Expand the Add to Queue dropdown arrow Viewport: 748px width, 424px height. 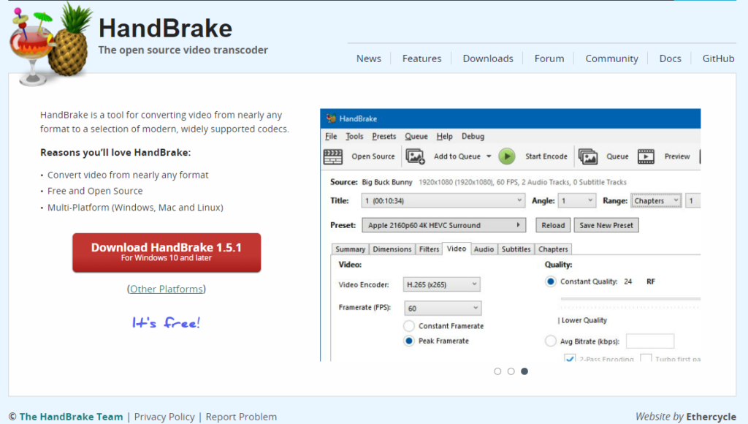coord(489,156)
